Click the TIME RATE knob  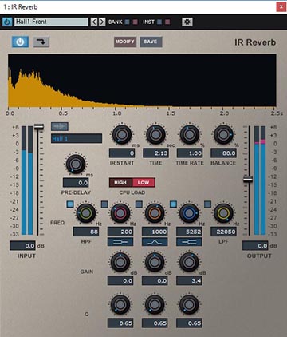[190, 134]
